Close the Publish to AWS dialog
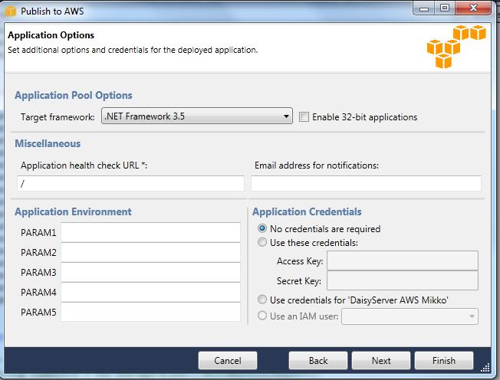The height and width of the screenshot is (380, 500). (473, 8)
